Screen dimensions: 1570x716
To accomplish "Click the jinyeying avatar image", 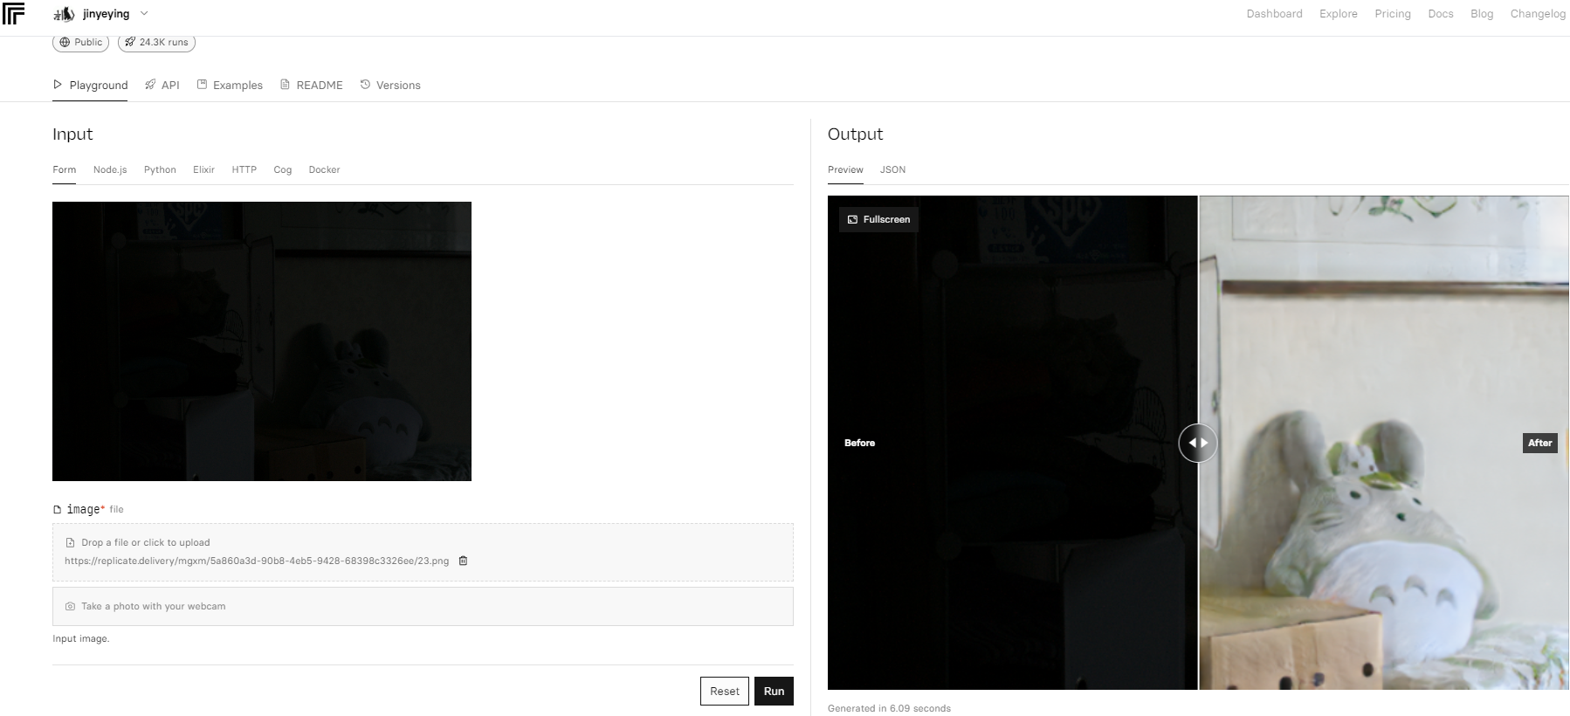I will pyautogui.click(x=64, y=14).
